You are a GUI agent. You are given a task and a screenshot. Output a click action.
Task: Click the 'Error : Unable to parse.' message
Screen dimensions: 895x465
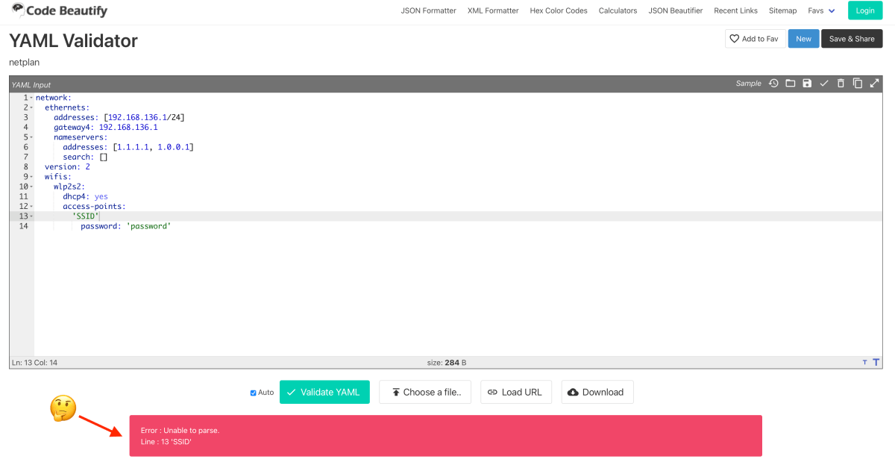[180, 431]
